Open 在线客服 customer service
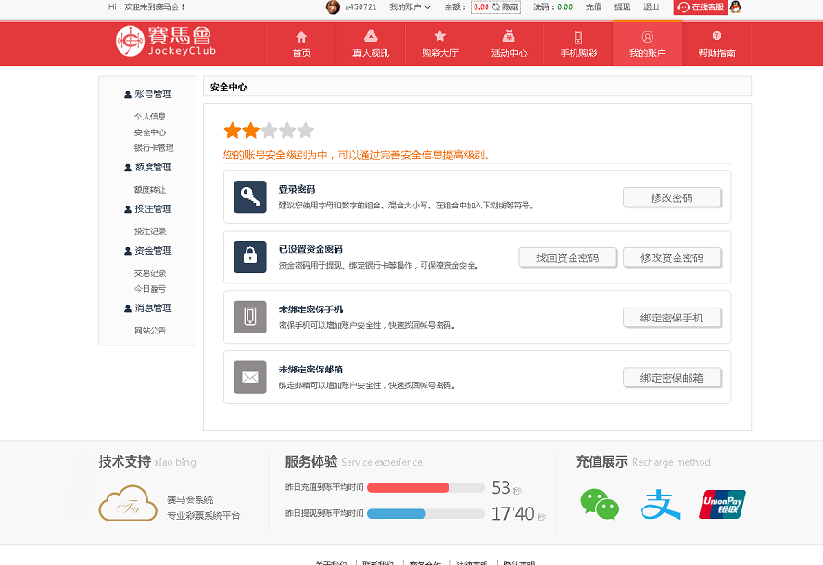This screenshot has width=823, height=565. tap(702, 7)
